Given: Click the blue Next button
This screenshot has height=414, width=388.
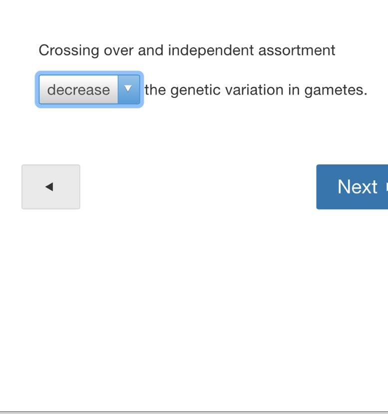Looking at the screenshot, I should 352,187.
